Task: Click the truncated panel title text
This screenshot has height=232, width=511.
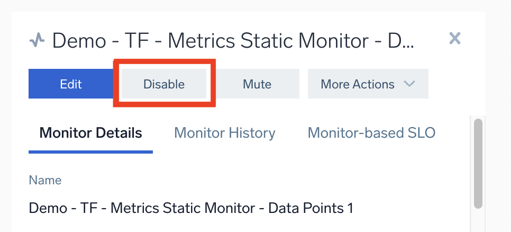Action: 233,40
